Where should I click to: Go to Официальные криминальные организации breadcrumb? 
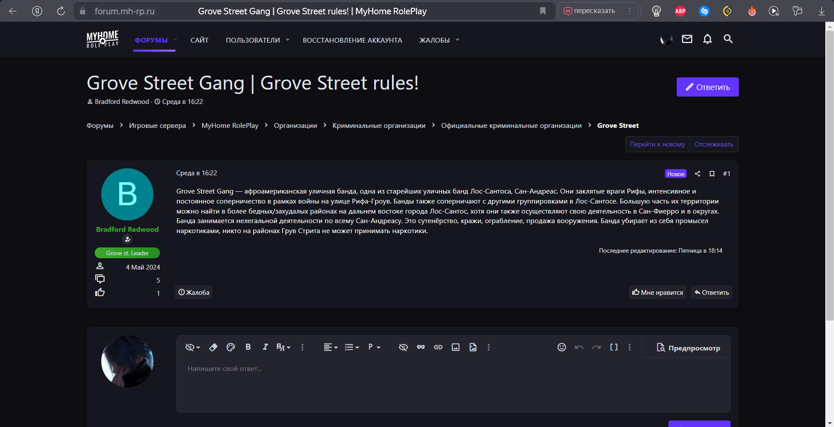tap(511, 126)
